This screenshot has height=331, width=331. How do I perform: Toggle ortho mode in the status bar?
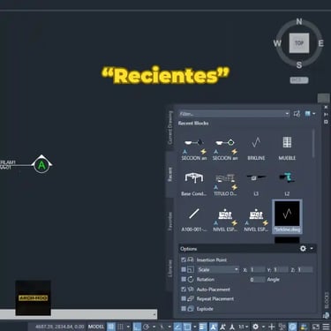click(x=137, y=327)
